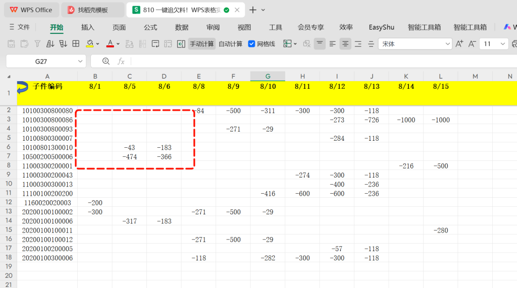Select cell containing 11000300200043
The width and height of the screenshot is (517, 288).
click(47, 176)
